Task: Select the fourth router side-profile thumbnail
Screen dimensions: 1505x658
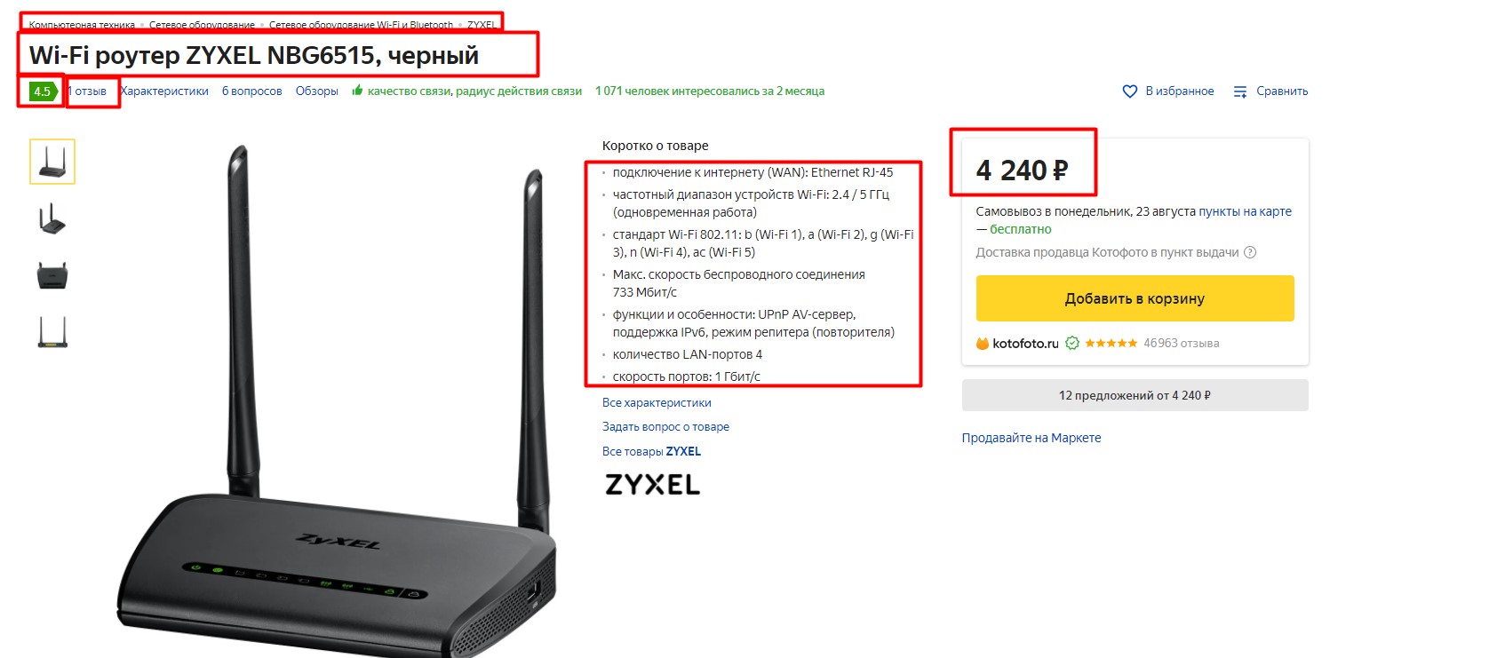Action: 52,331
